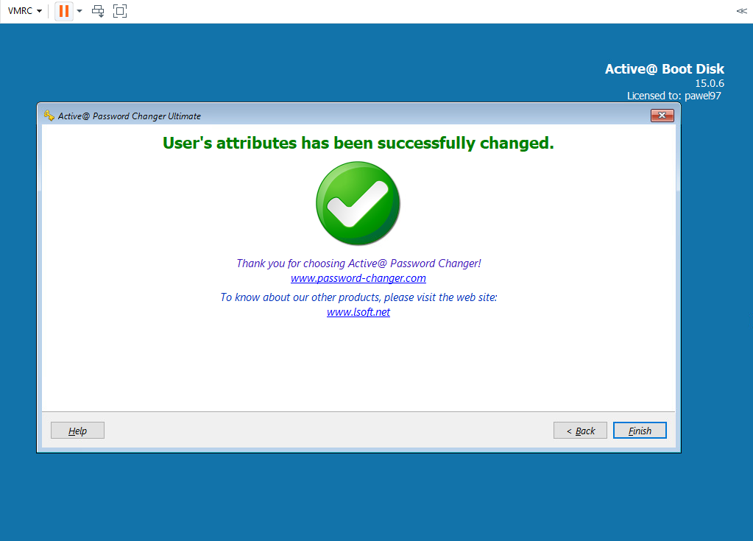
Task: Click the 'Licensed to: pawel97' text
Action: (674, 96)
